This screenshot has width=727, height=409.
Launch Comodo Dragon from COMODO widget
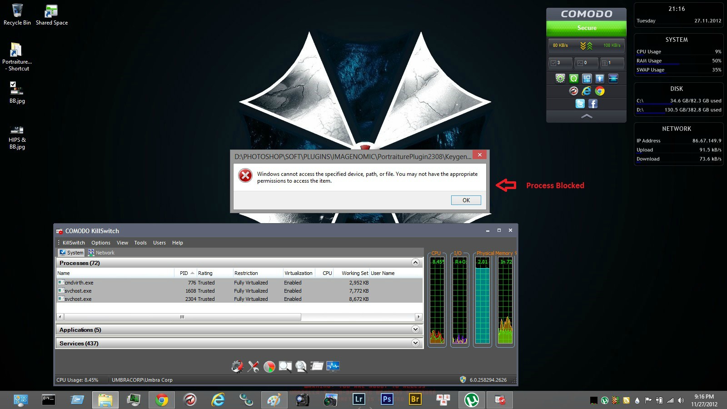(x=573, y=91)
